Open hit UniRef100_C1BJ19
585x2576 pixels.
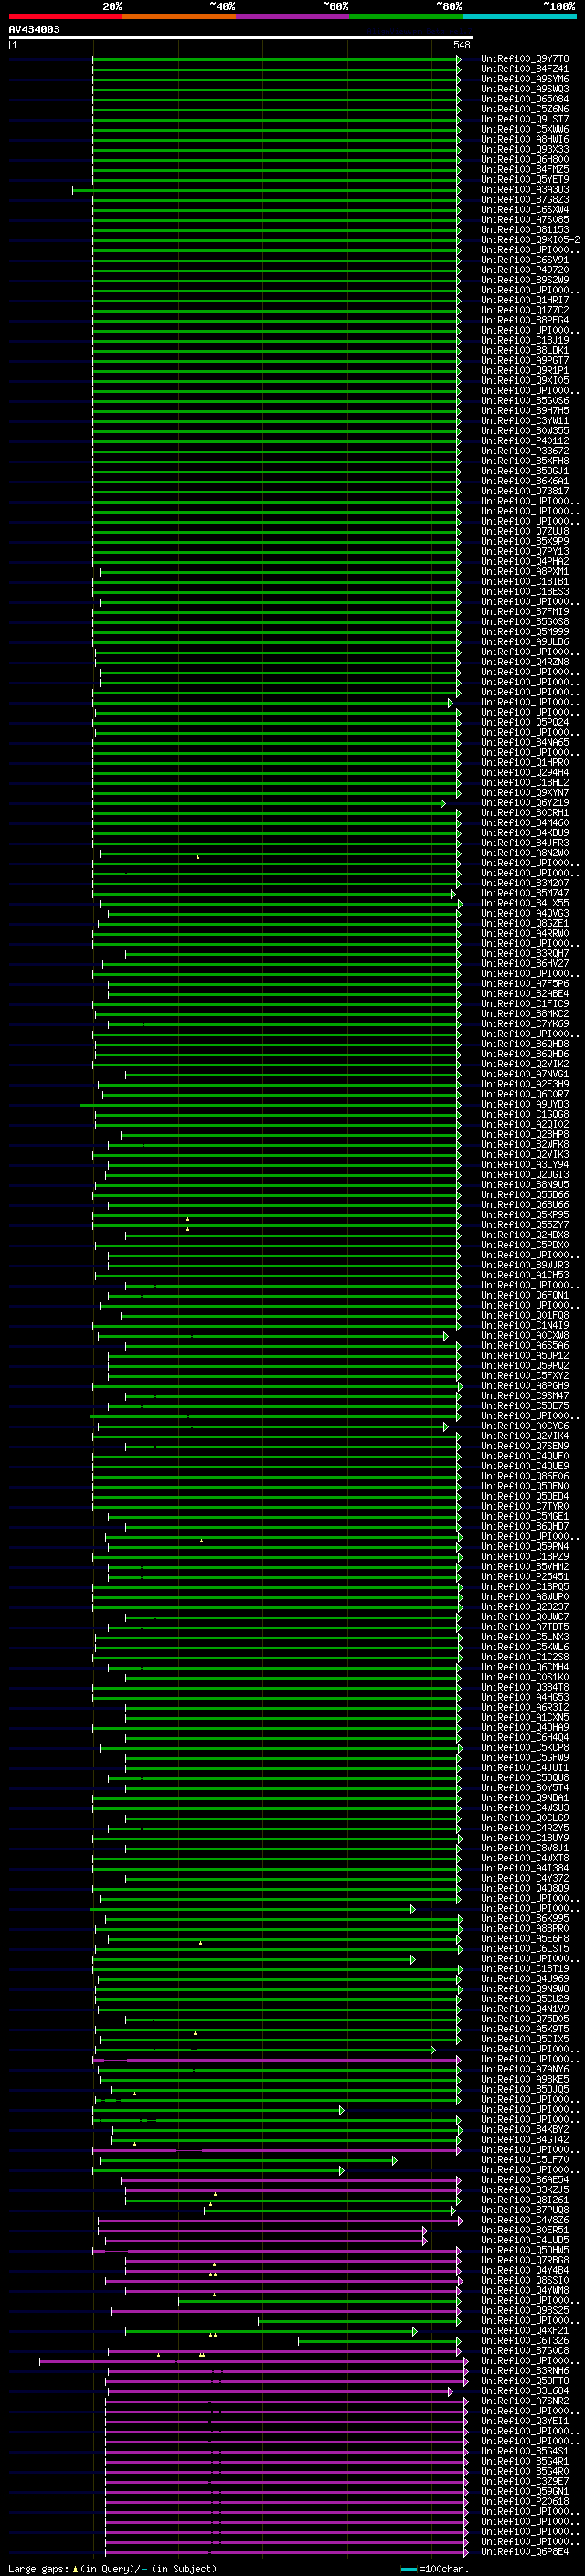pyautogui.click(x=525, y=341)
